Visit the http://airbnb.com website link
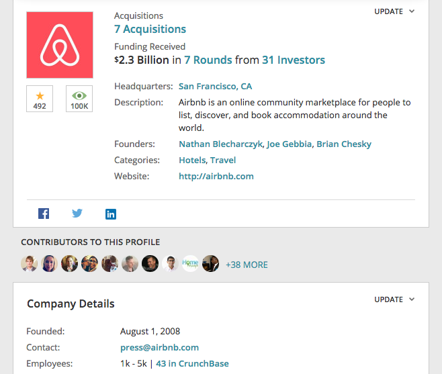Screen dimensions: 442x374 pos(216,176)
